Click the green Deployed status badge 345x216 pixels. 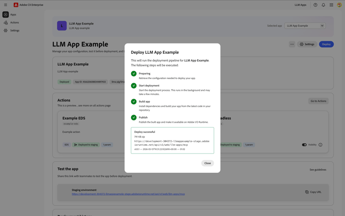pyautogui.click(x=64, y=82)
